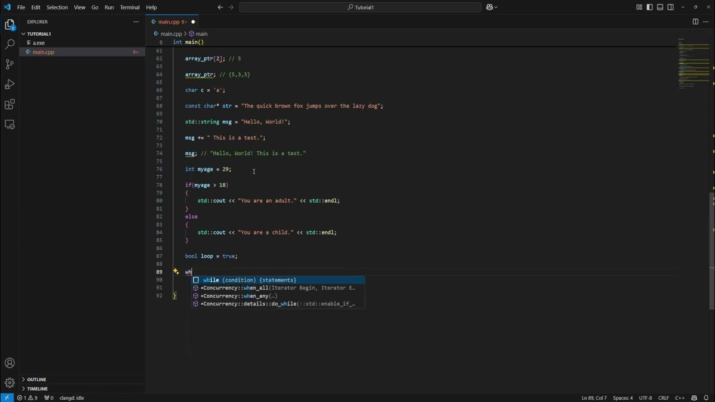
Task: Show errors and warnings in status bar
Action: pos(27,398)
